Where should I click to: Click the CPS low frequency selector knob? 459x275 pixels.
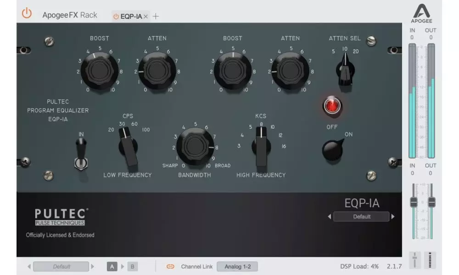coord(128,146)
